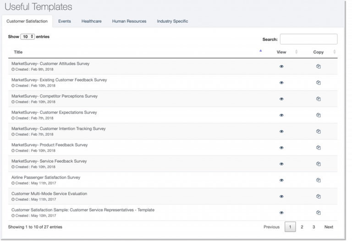Open the Healthcare tab

tap(91, 21)
